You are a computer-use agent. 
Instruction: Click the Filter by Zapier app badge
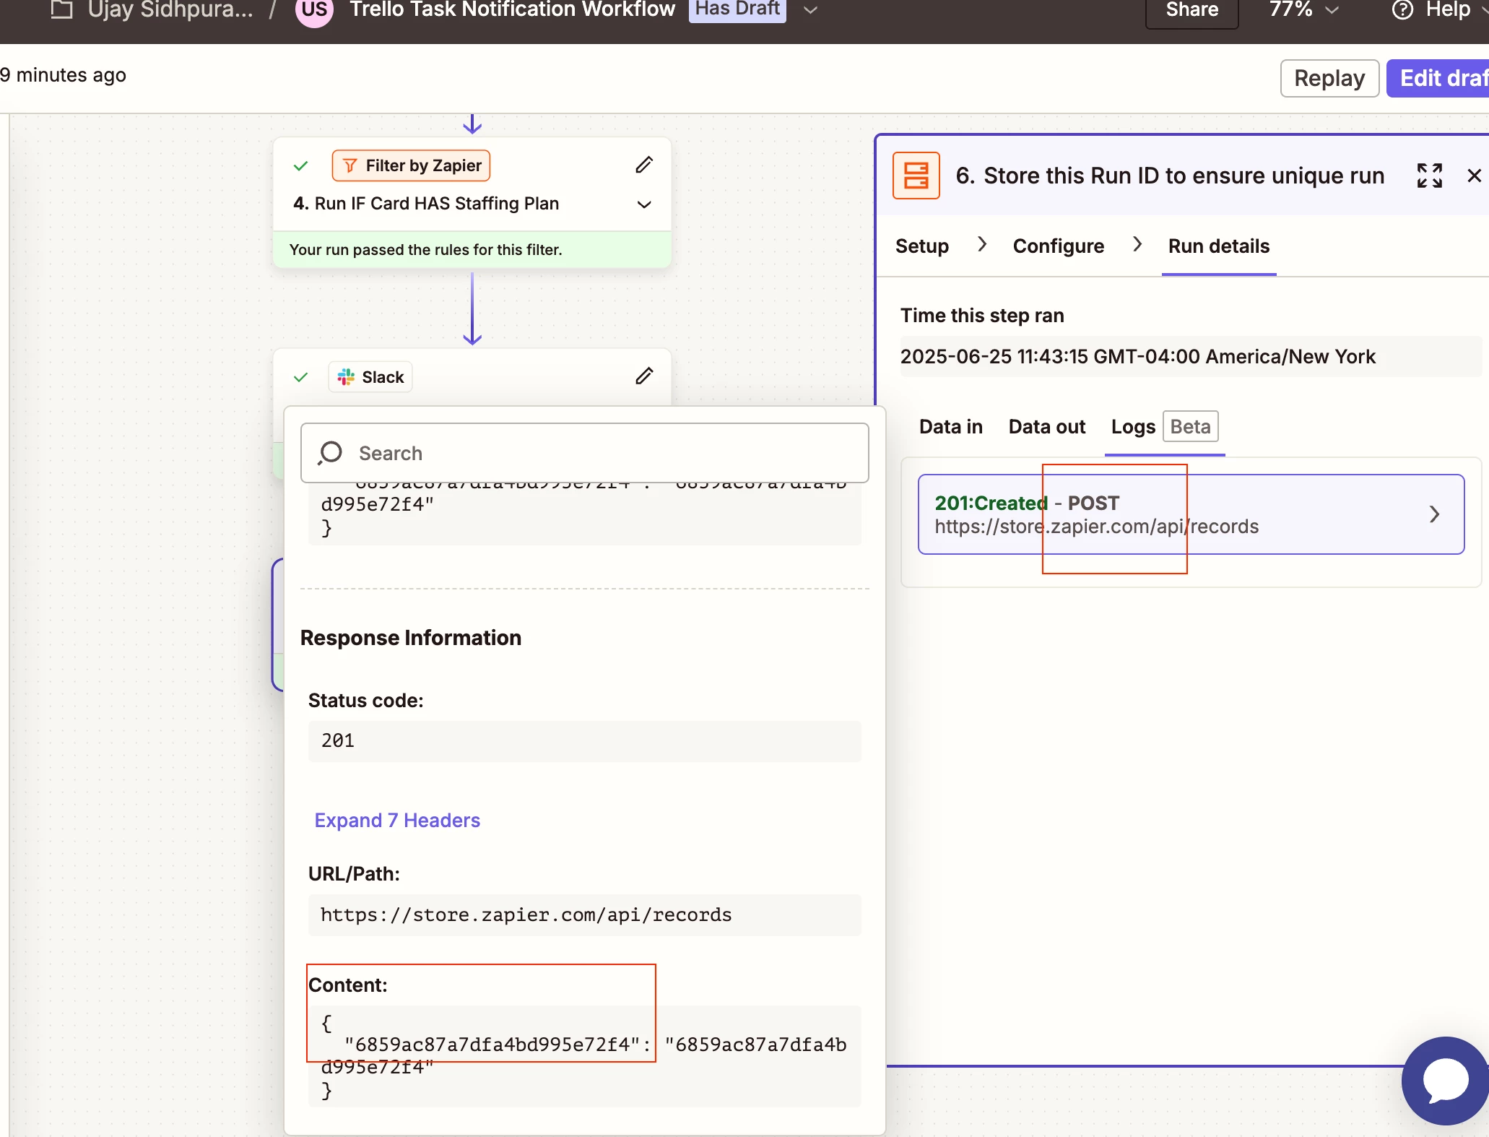pyautogui.click(x=411, y=165)
